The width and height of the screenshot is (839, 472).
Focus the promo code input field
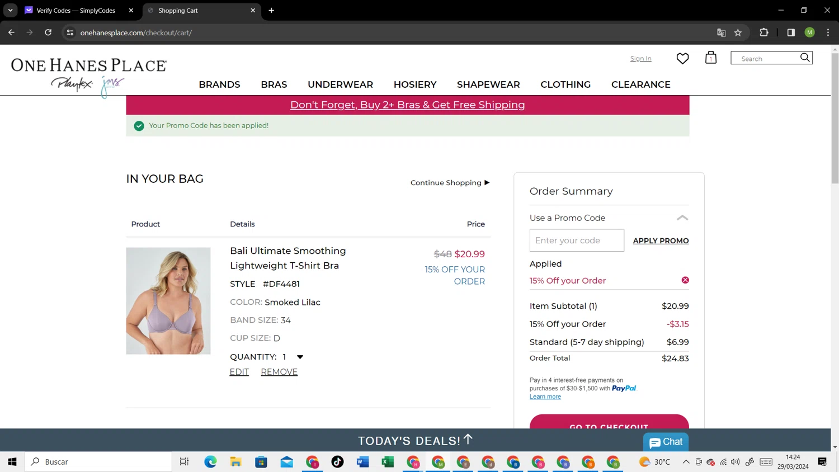coord(577,240)
